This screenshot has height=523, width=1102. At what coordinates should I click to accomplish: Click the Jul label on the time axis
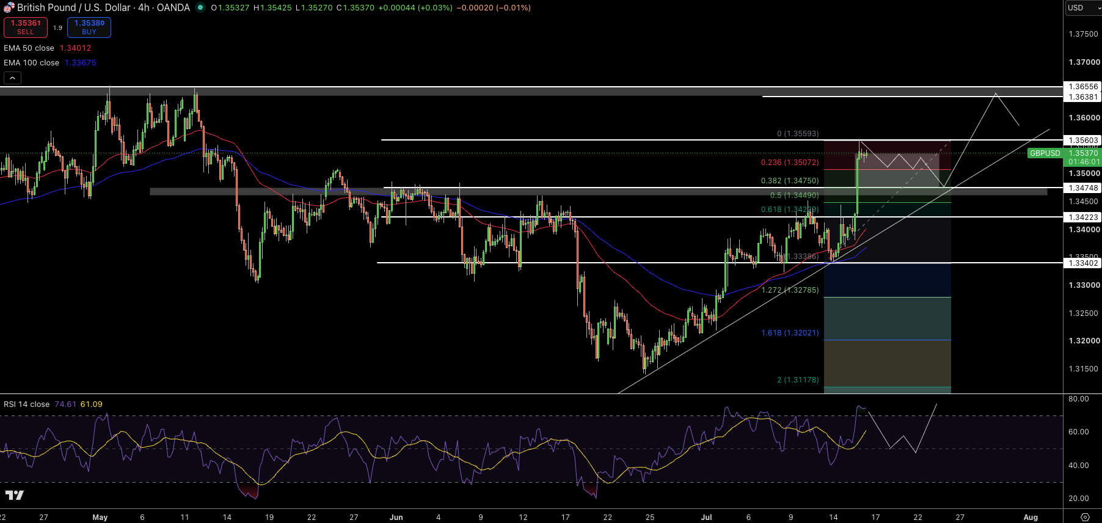(706, 518)
